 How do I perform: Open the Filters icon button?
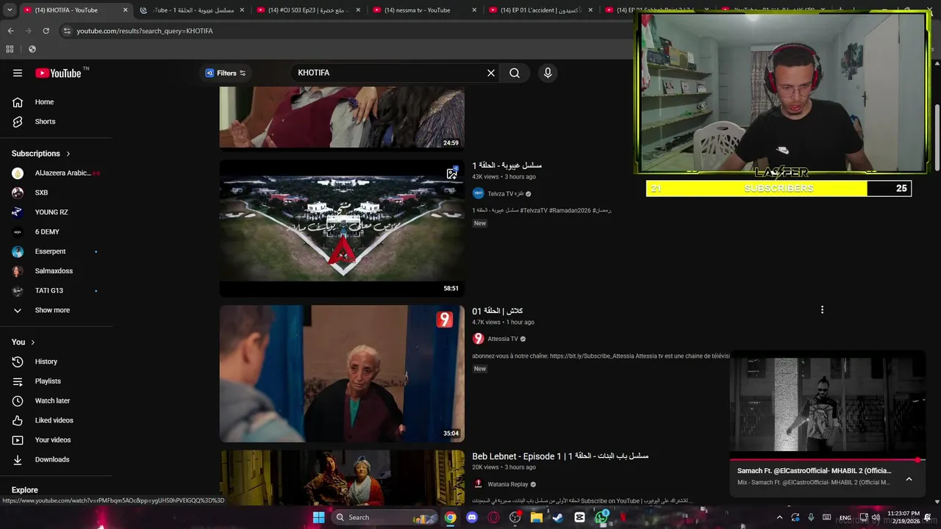(x=226, y=73)
